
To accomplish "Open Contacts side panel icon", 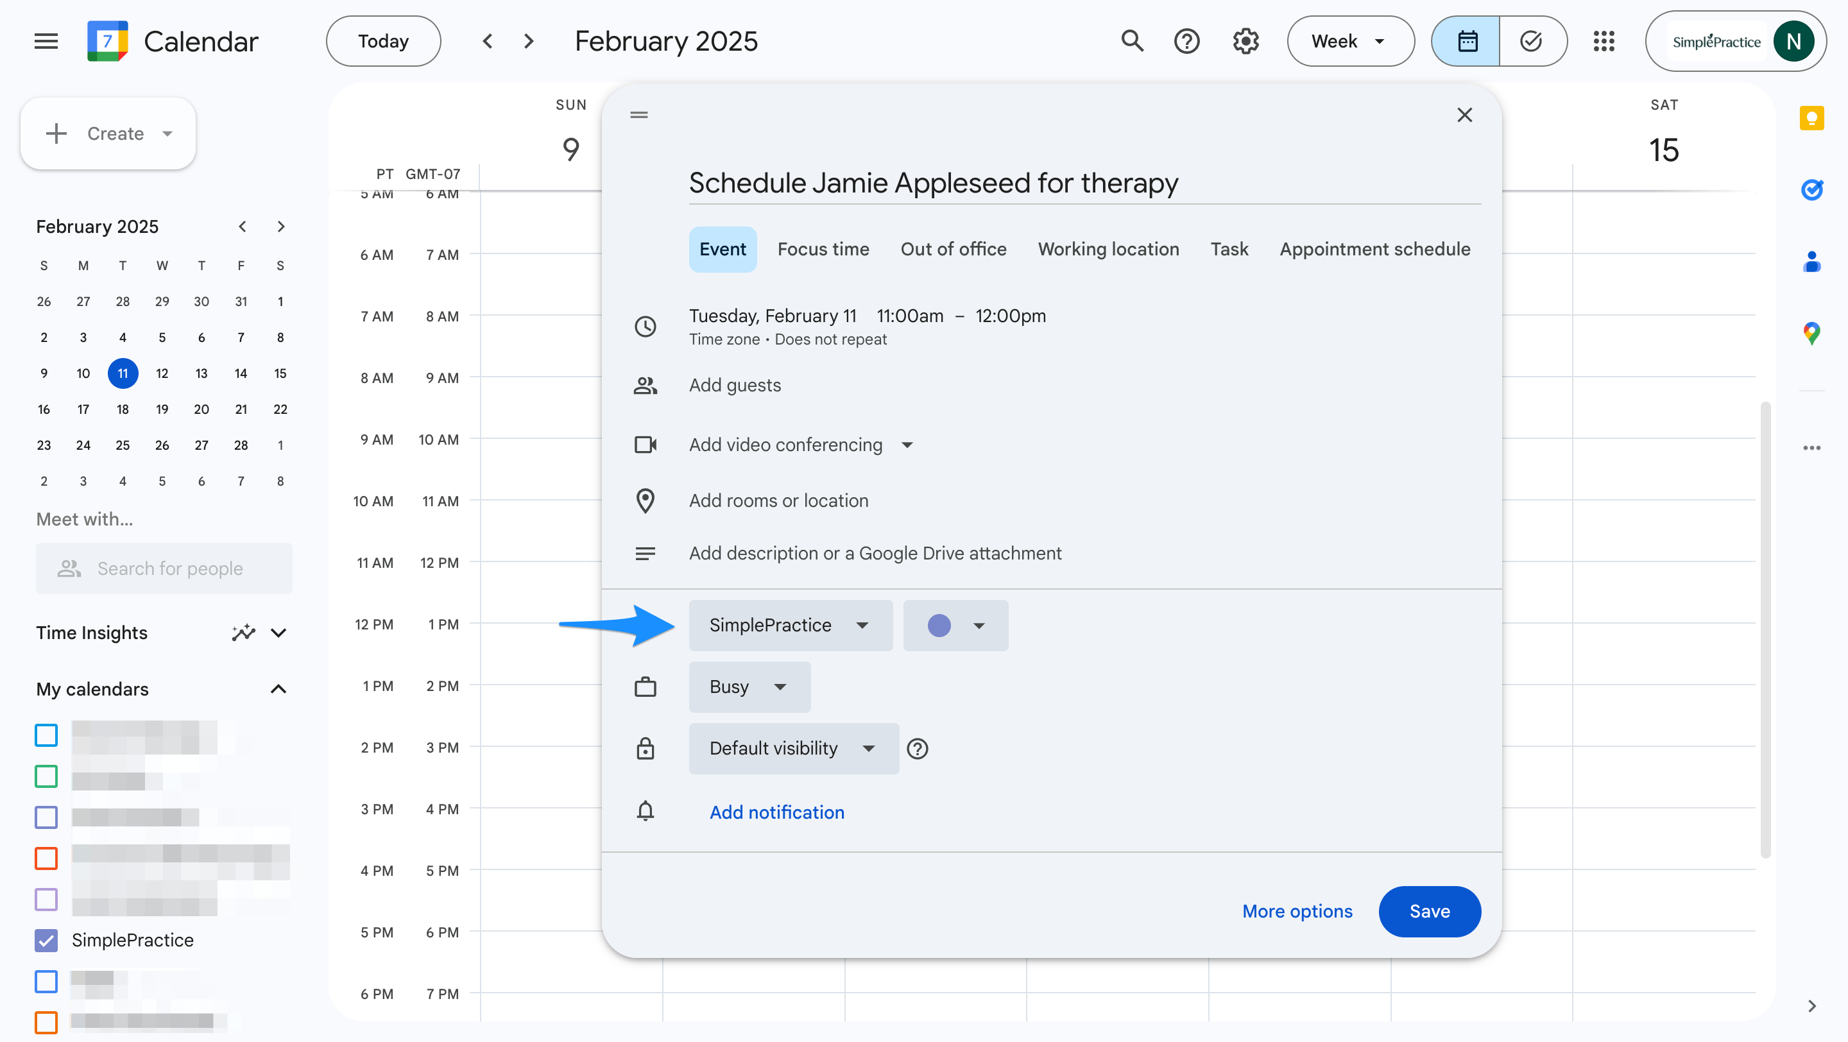I will [x=1811, y=261].
